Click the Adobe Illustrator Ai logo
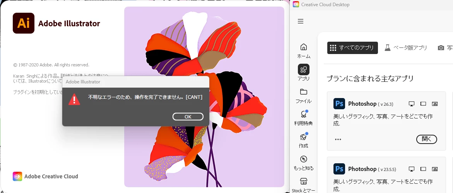This screenshot has height=193, width=453. [x=23, y=23]
